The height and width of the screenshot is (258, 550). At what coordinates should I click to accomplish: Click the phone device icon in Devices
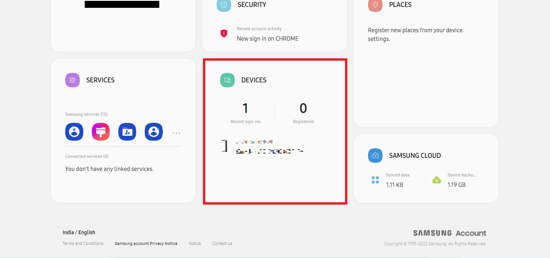224,146
